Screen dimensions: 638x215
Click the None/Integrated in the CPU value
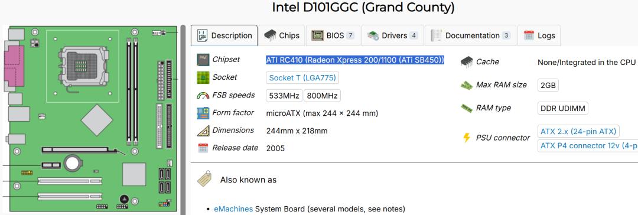pos(587,62)
